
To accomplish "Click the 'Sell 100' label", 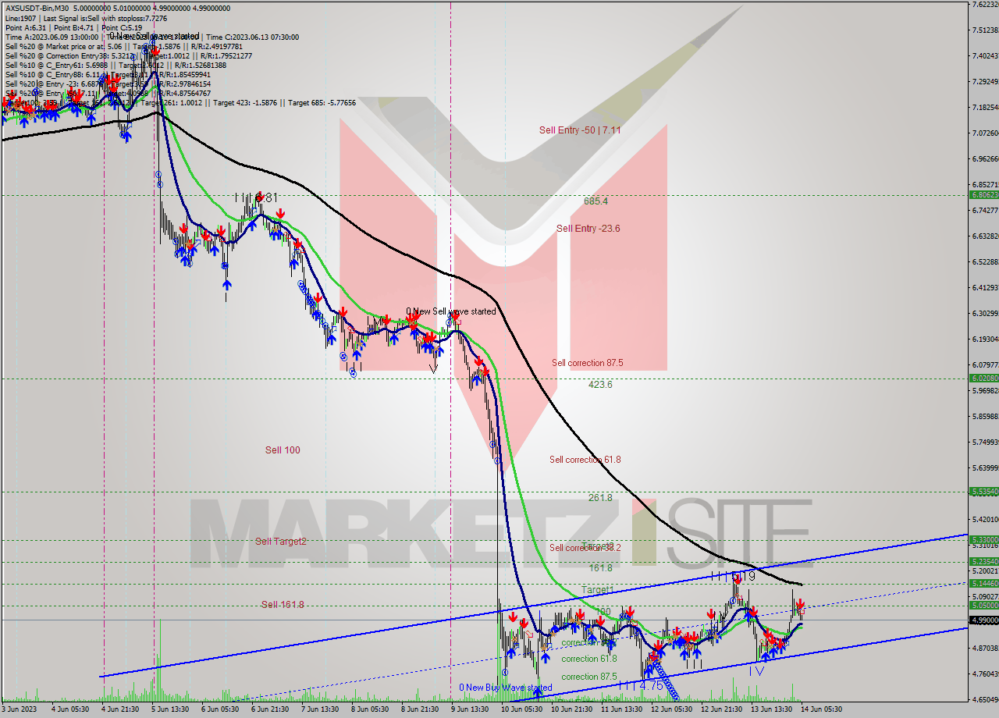I will [283, 450].
